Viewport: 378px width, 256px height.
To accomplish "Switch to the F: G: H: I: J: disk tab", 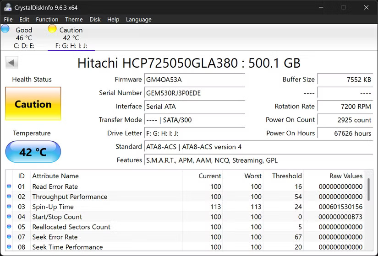I will pyautogui.click(x=71, y=46).
